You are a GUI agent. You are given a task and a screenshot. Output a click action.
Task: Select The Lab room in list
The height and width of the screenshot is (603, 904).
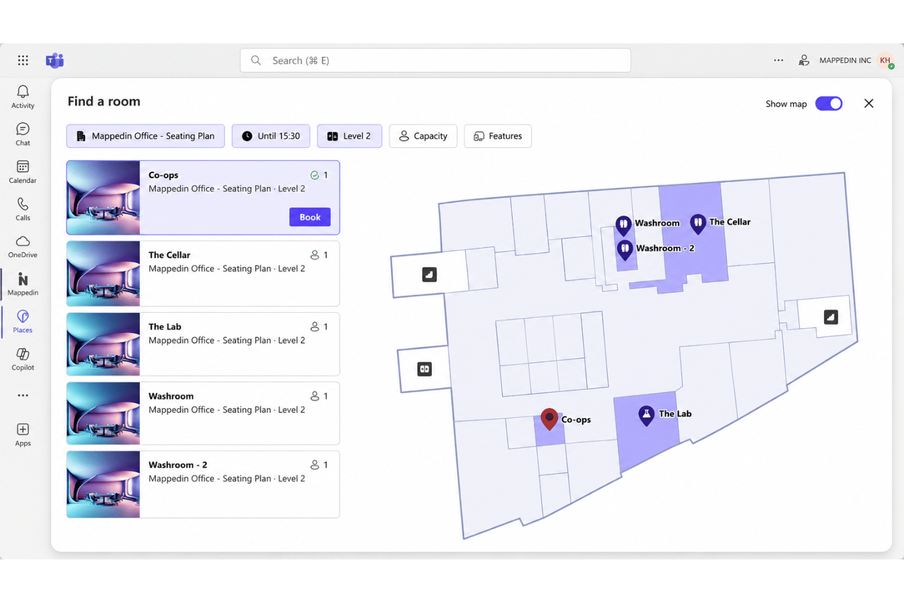(x=203, y=344)
